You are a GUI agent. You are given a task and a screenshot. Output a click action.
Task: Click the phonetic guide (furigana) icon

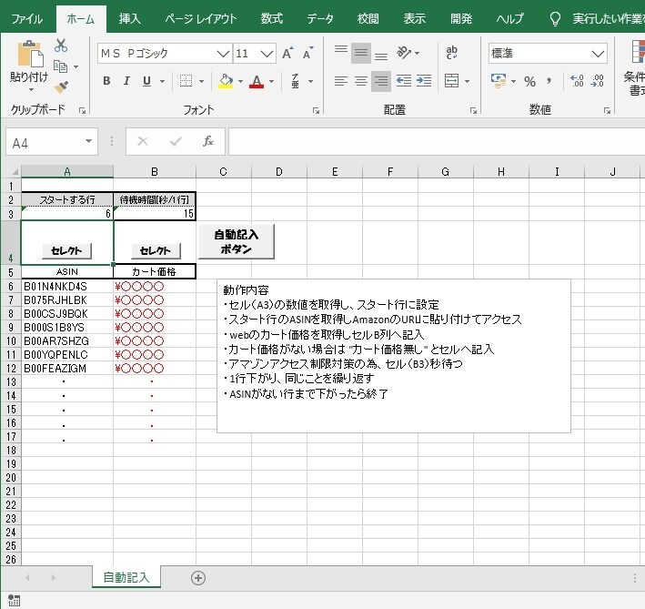(x=296, y=81)
